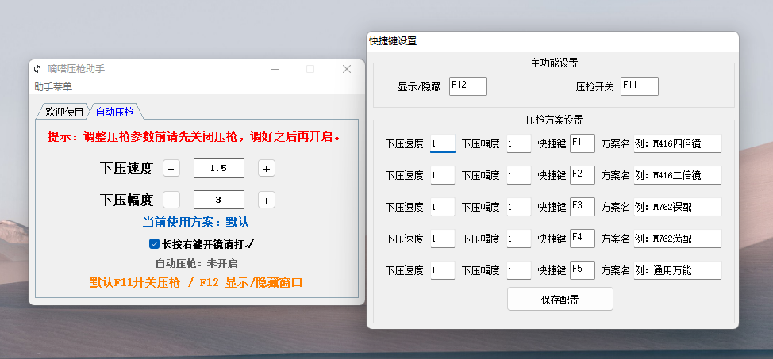Viewport: 773px width, 359px height.
Task: Decrease 下压速度 with the minus button
Action: click(171, 168)
